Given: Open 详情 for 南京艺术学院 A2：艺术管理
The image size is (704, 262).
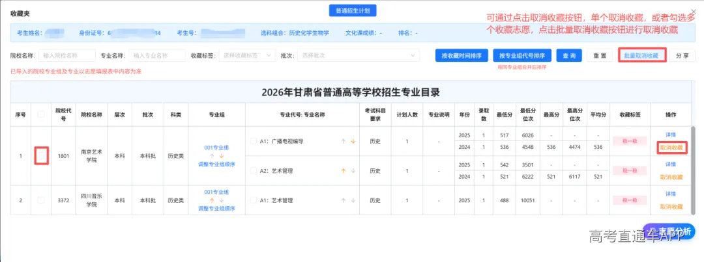Looking at the screenshot, I should coord(671,164).
